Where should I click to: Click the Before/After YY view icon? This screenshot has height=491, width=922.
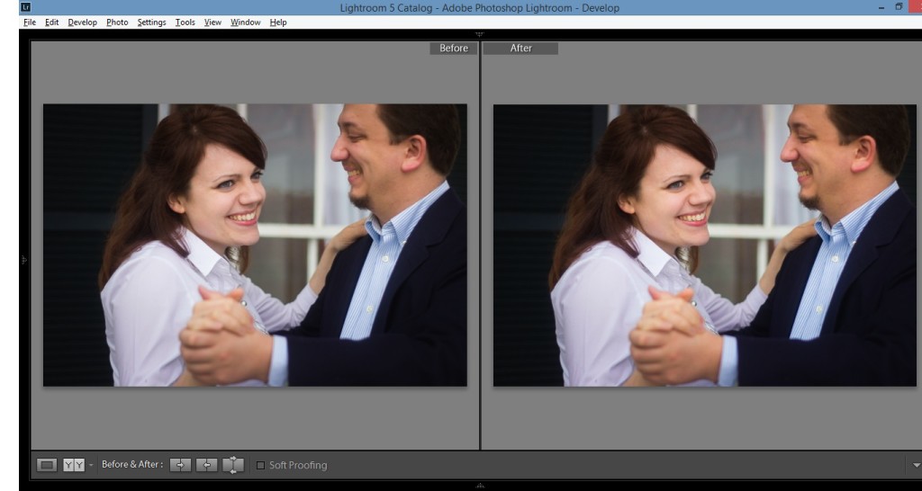tap(73, 465)
